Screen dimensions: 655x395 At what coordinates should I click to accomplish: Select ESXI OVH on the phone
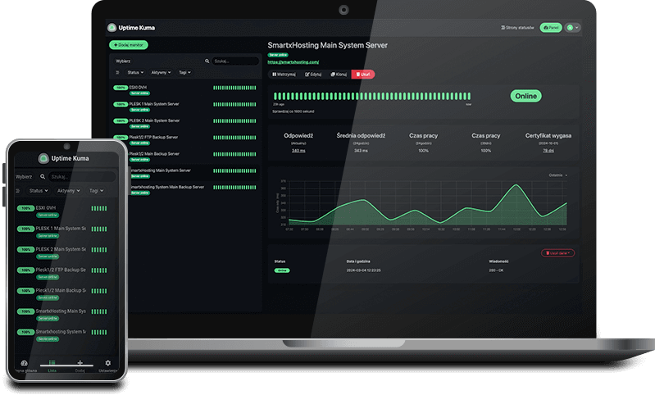[62, 211]
